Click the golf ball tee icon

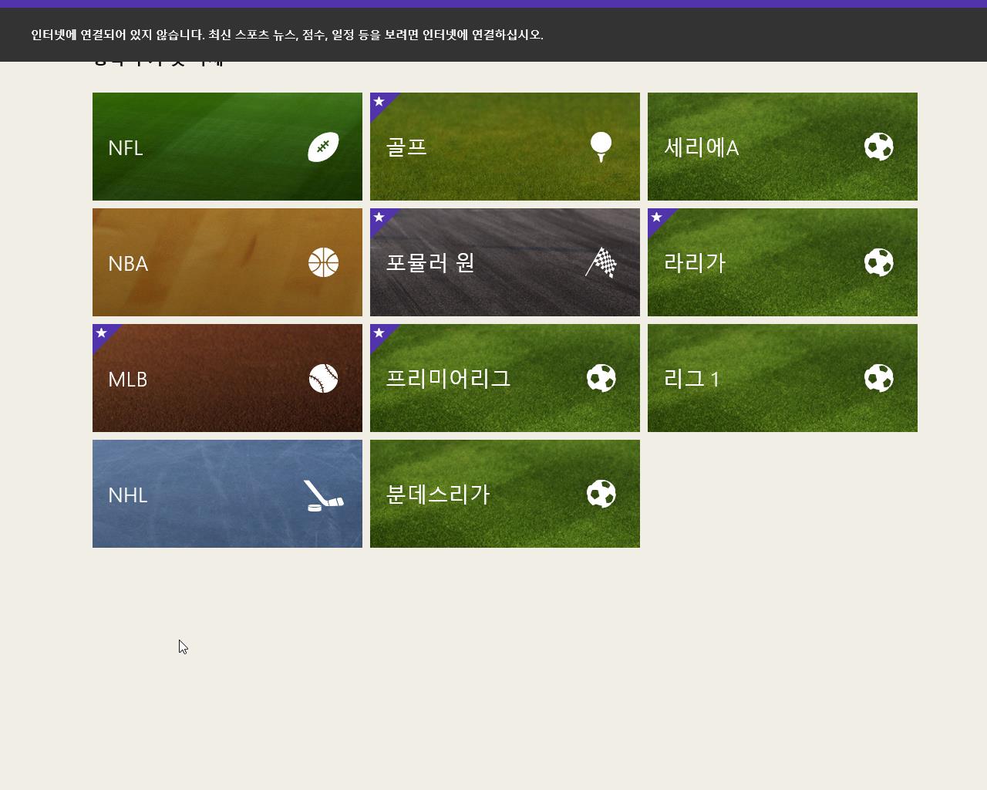click(x=601, y=147)
